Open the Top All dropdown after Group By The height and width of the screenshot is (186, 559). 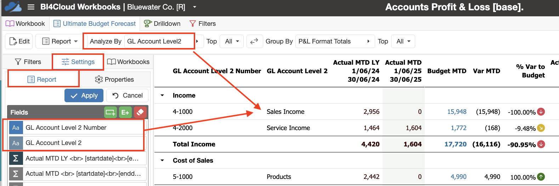coord(403,41)
